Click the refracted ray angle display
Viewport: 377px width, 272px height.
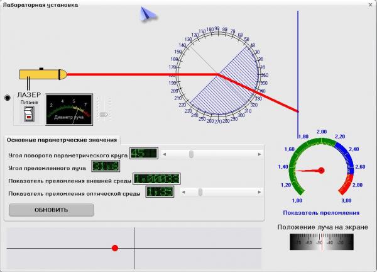tap(106, 166)
